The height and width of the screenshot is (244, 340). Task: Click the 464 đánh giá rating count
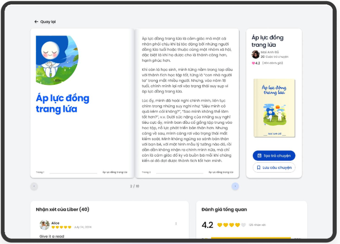[x=273, y=63]
